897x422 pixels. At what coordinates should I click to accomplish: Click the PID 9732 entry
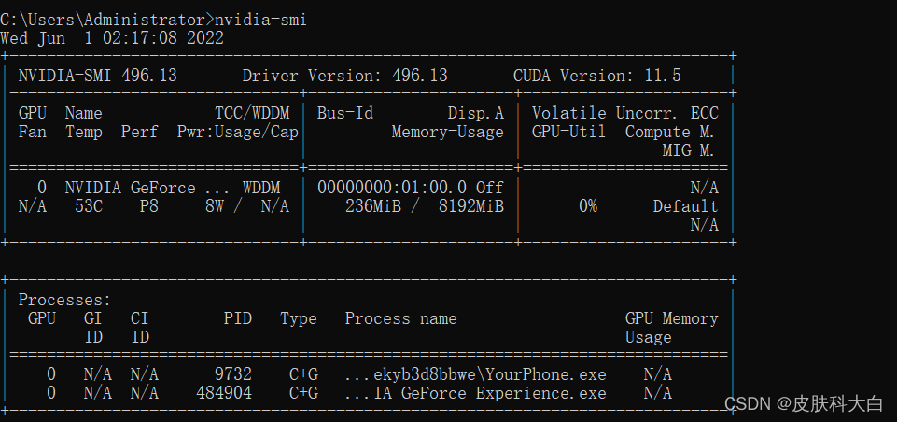[232, 374]
